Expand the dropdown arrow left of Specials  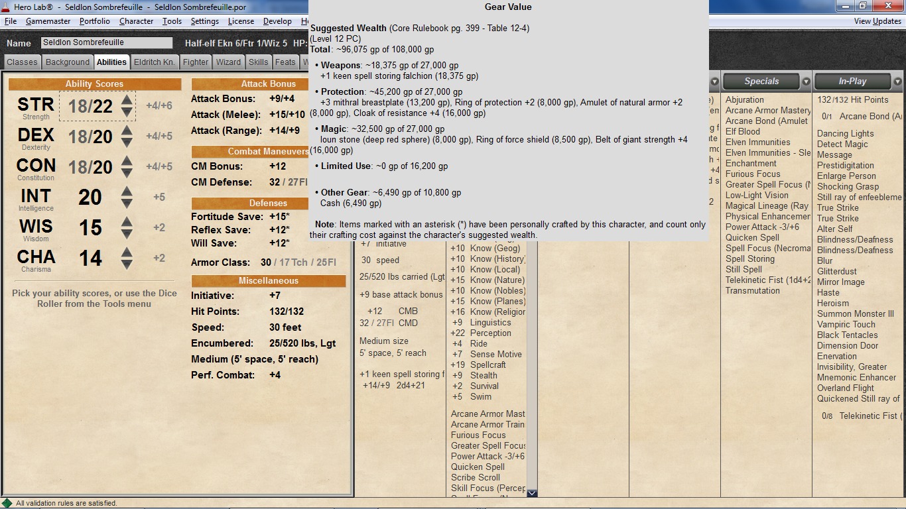pyautogui.click(x=714, y=82)
